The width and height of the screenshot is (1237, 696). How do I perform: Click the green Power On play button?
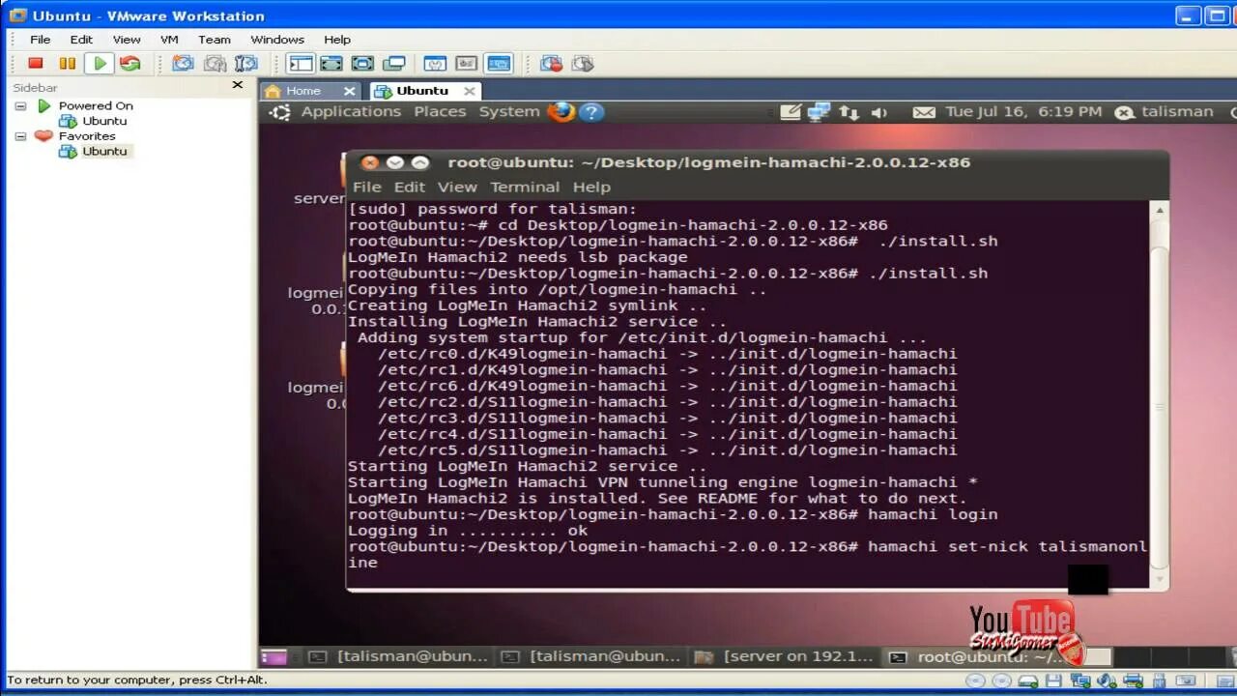pos(99,64)
